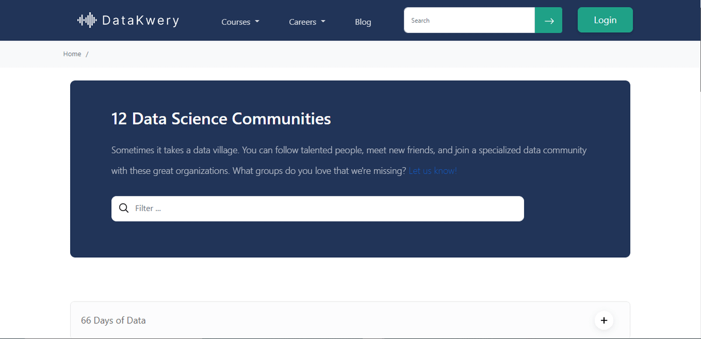Open the Careers dropdown menu
701x339 pixels.
pyautogui.click(x=303, y=22)
